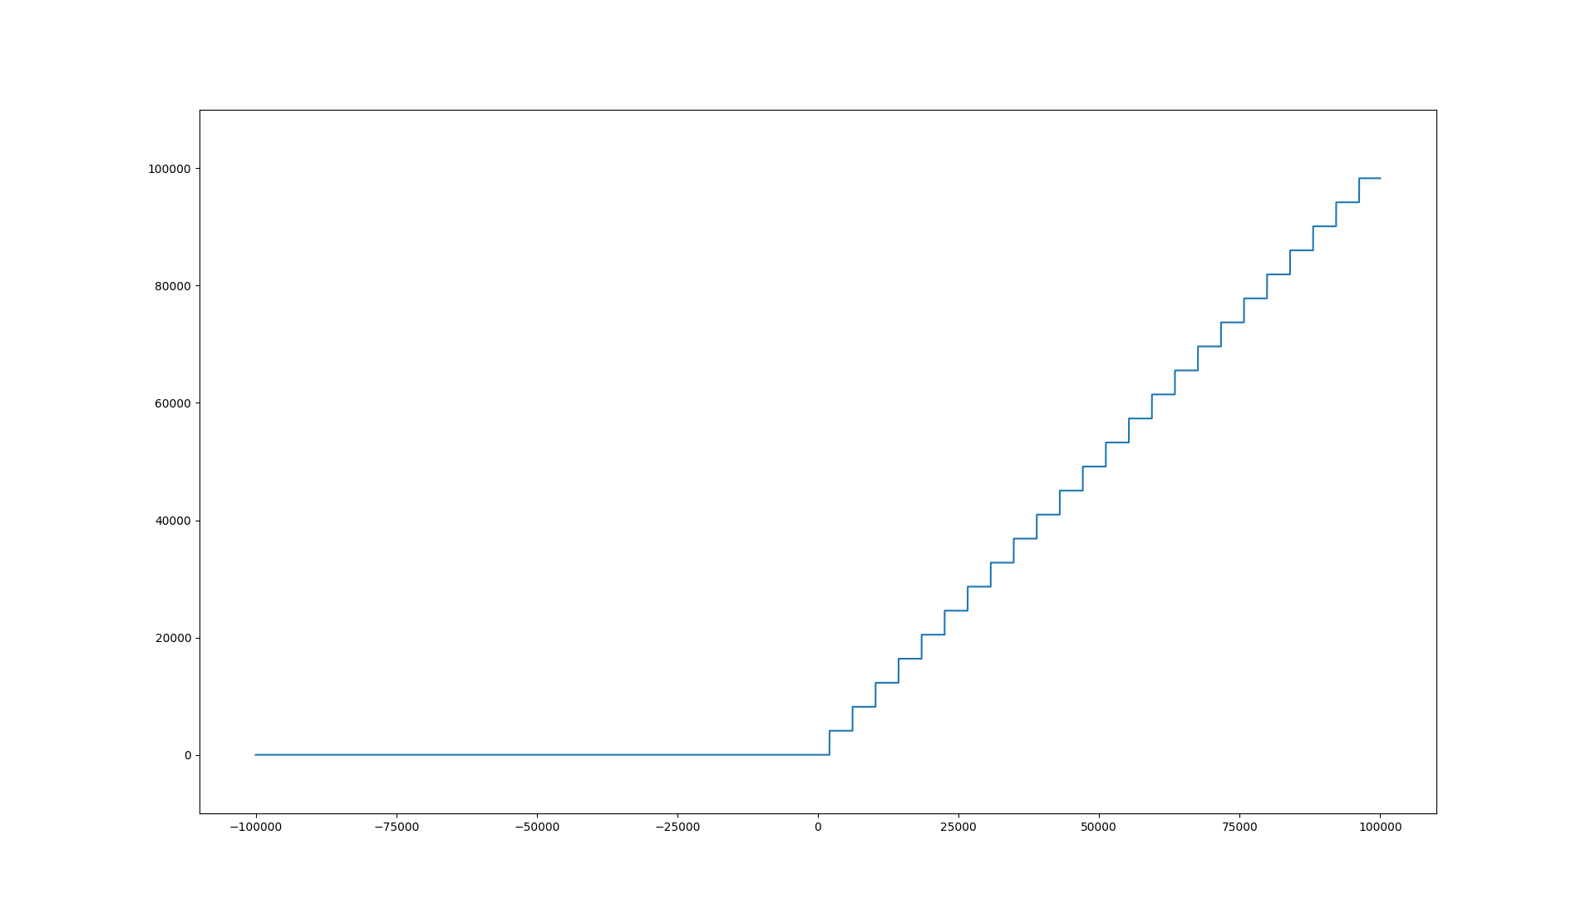
Task: Click the y-axis label 100000
Action: (x=170, y=169)
